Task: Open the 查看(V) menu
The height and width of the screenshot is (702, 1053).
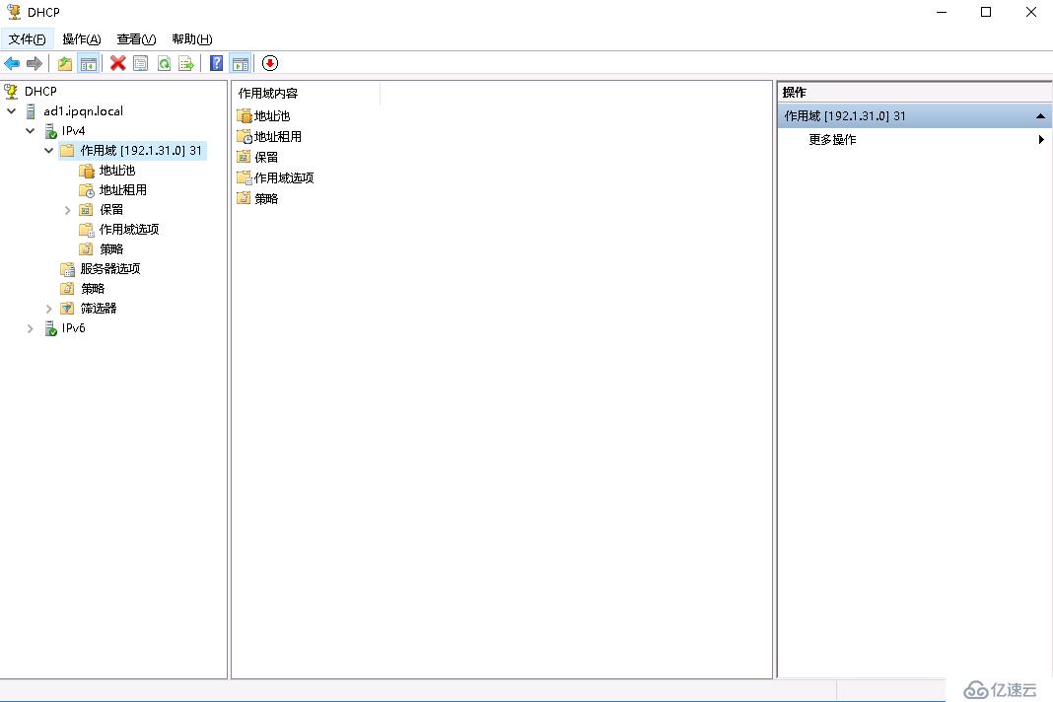Action: click(135, 38)
